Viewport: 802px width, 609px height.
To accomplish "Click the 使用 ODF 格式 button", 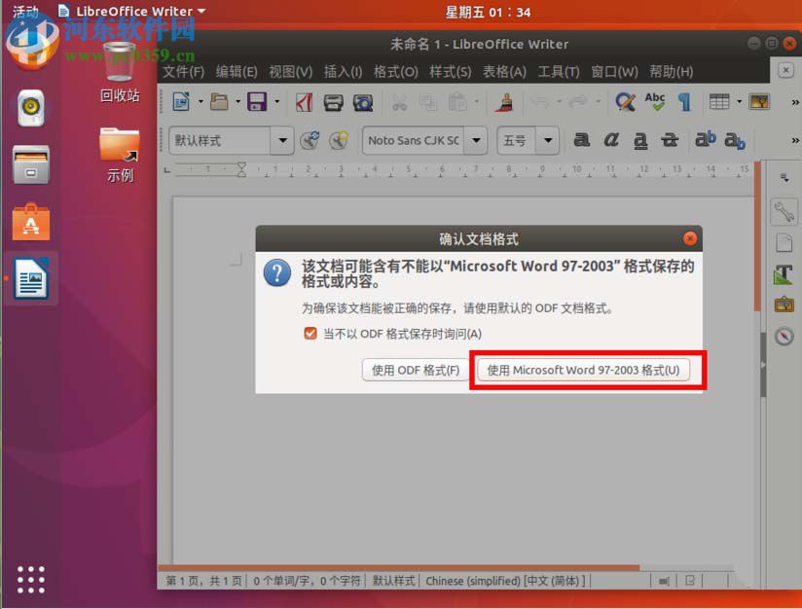I will point(414,370).
